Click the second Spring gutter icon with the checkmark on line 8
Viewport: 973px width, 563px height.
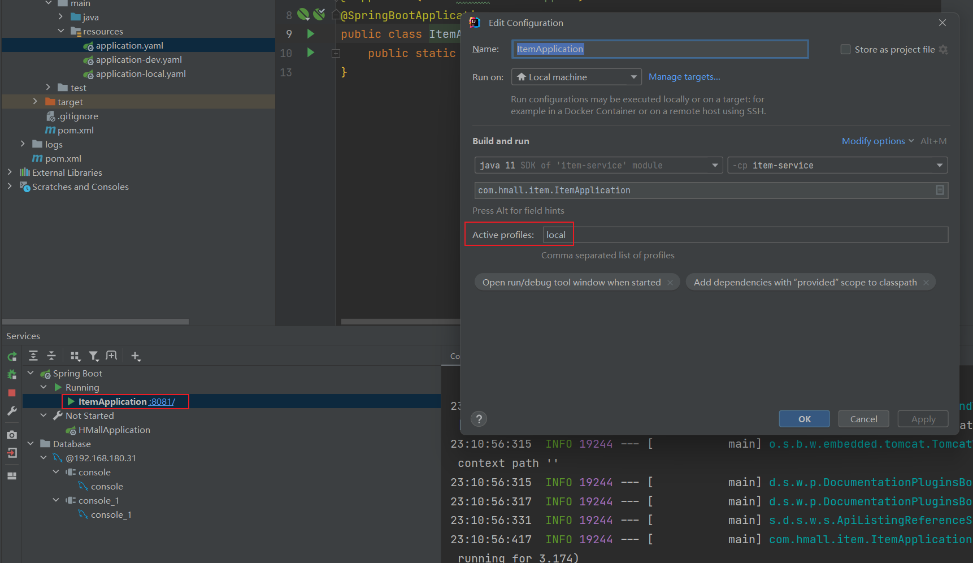click(319, 14)
